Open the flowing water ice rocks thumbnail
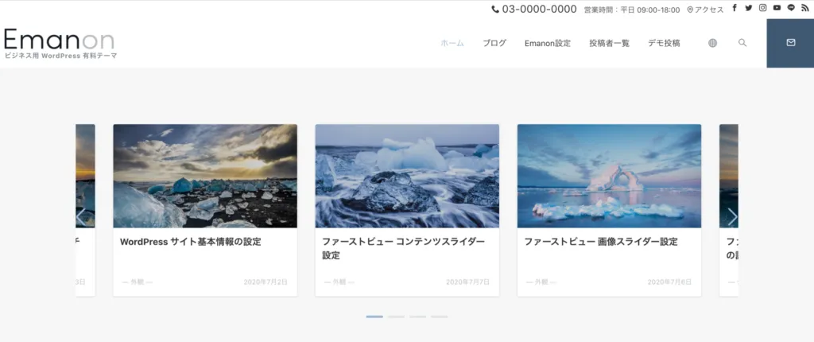Image resolution: width=814 pixels, height=342 pixels. point(407,176)
